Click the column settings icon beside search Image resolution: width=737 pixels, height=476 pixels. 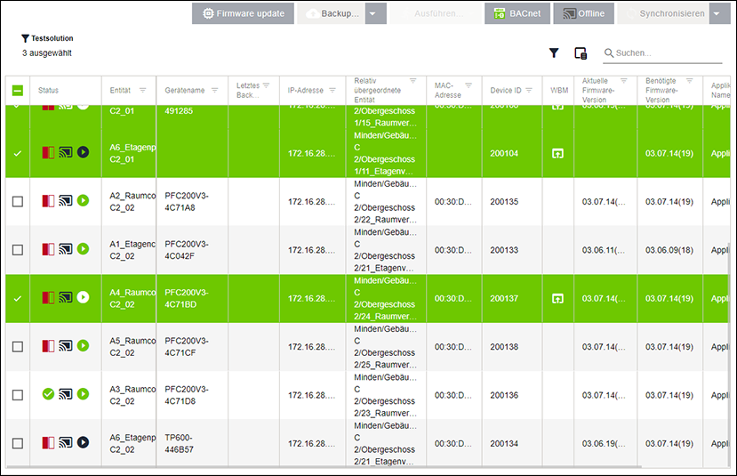pos(581,53)
